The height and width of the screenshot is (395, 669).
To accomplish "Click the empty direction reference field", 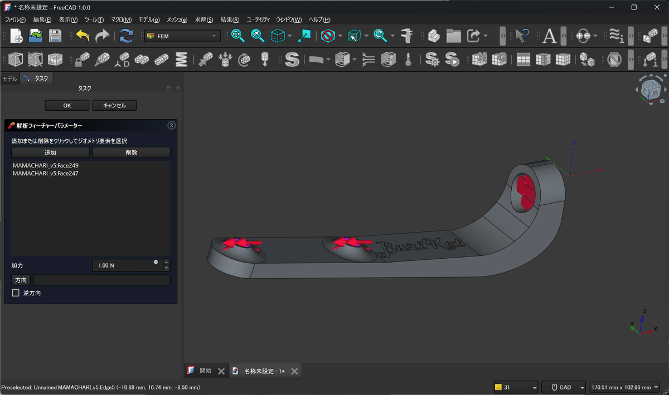I will 102,280.
